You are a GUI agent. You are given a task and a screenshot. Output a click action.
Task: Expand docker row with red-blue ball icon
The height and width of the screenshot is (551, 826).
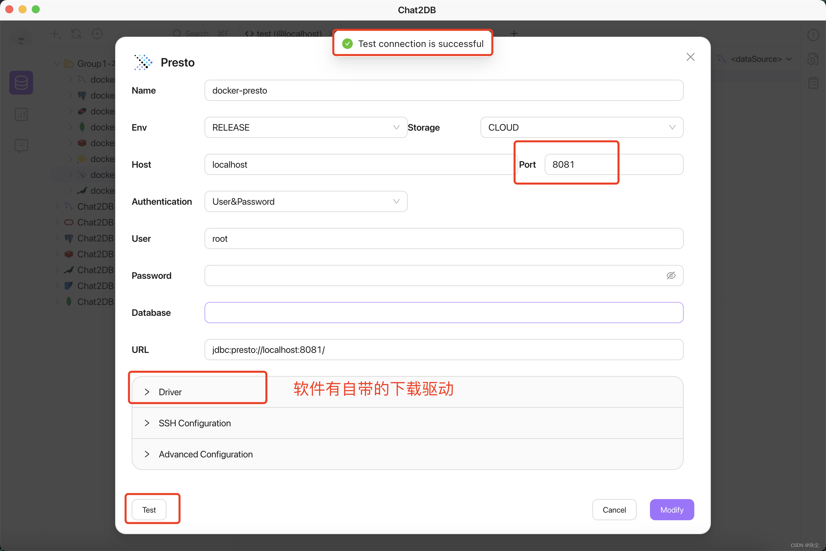tap(70, 111)
